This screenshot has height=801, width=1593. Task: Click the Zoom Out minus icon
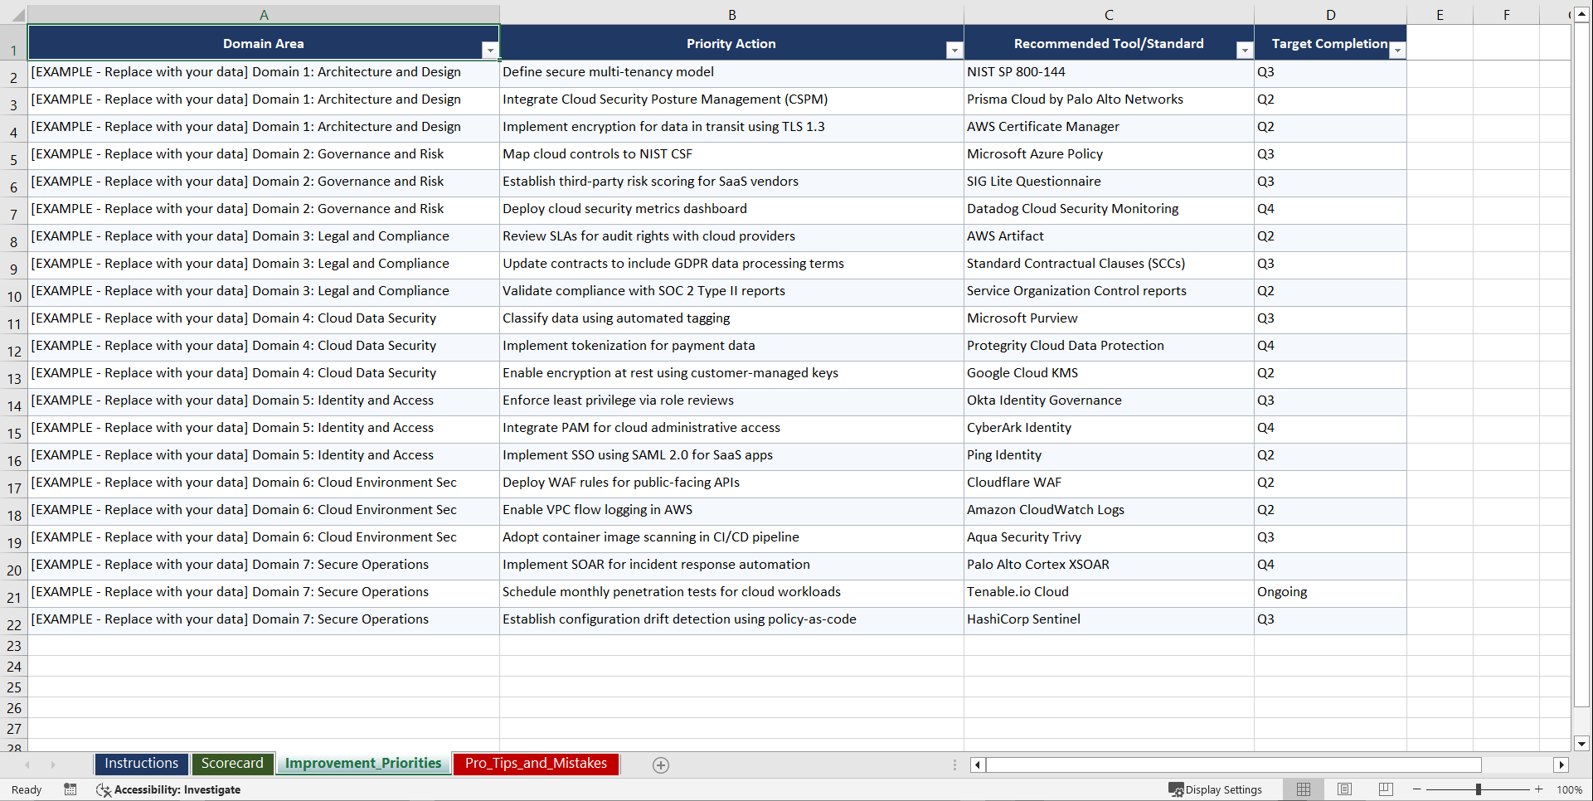coord(1416,789)
